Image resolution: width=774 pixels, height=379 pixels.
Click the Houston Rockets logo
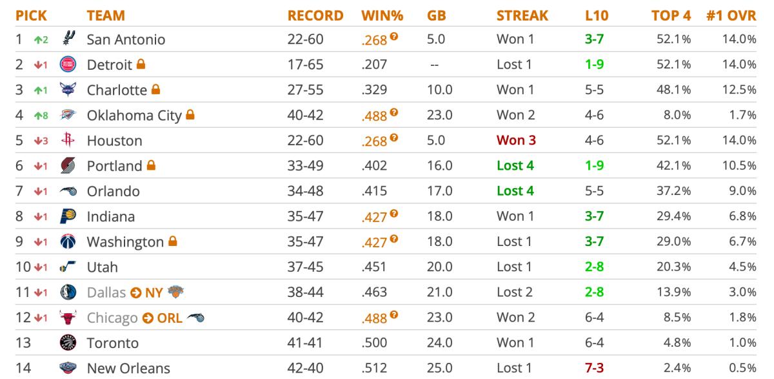tap(67, 141)
